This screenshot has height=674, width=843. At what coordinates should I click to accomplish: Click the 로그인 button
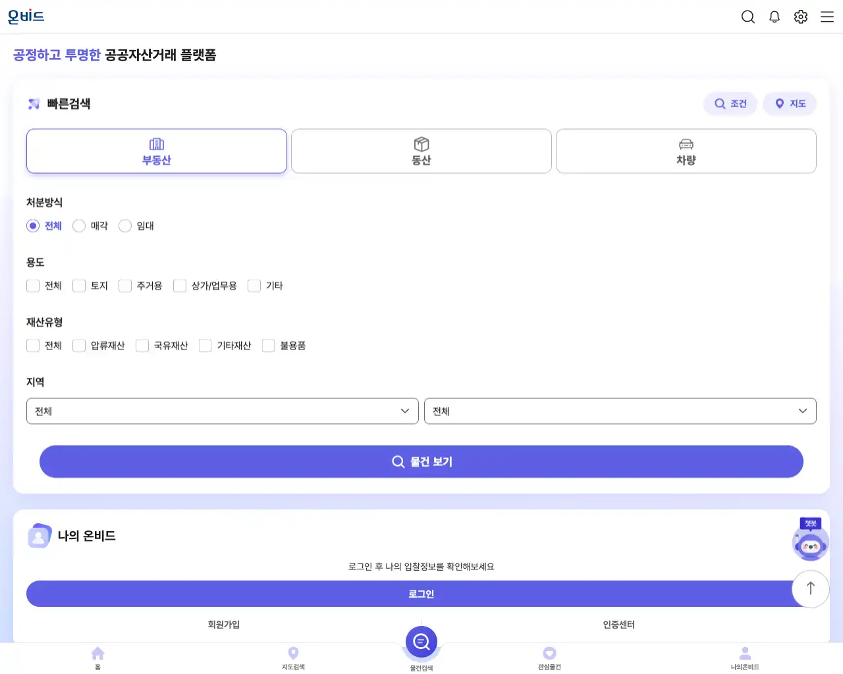click(x=421, y=594)
